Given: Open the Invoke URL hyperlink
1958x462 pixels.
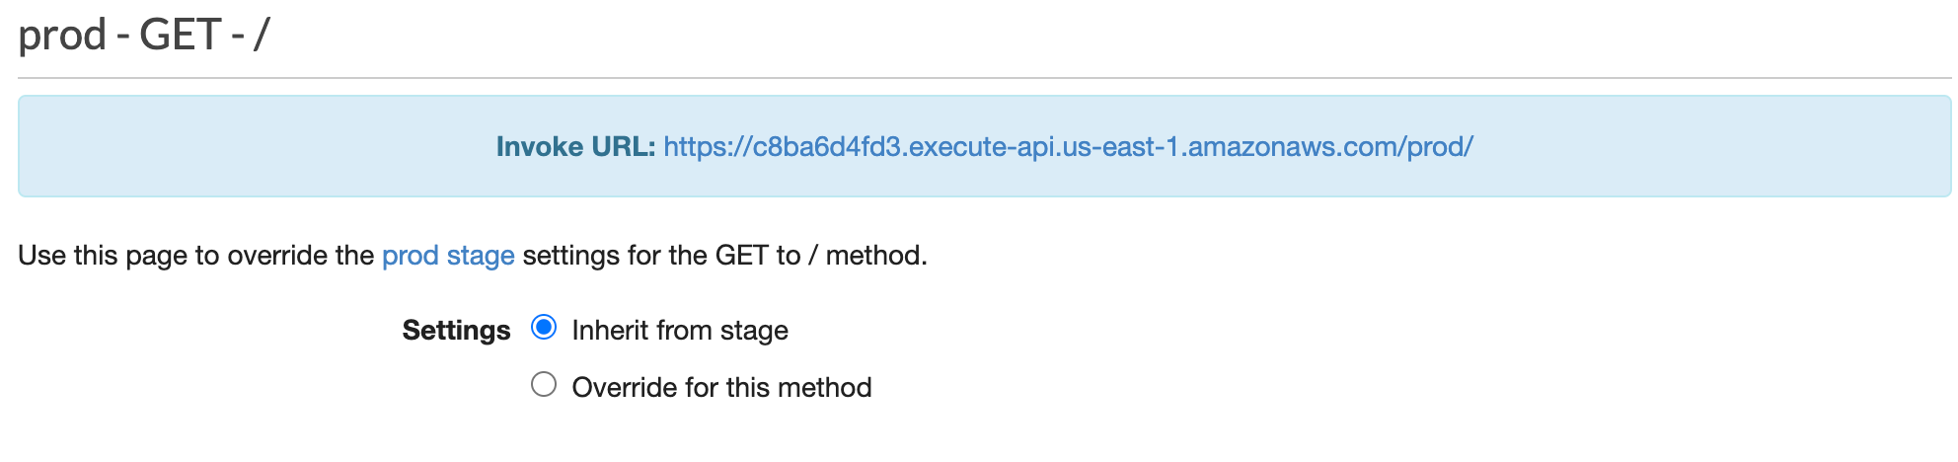Looking at the screenshot, I should [1068, 147].
